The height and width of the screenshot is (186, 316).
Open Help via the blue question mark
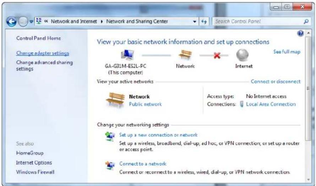point(300,33)
